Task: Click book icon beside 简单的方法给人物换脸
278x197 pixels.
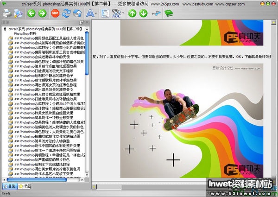Action: (x=11, y=141)
